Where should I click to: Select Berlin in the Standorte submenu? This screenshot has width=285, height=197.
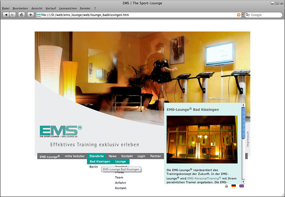tap(94, 167)
